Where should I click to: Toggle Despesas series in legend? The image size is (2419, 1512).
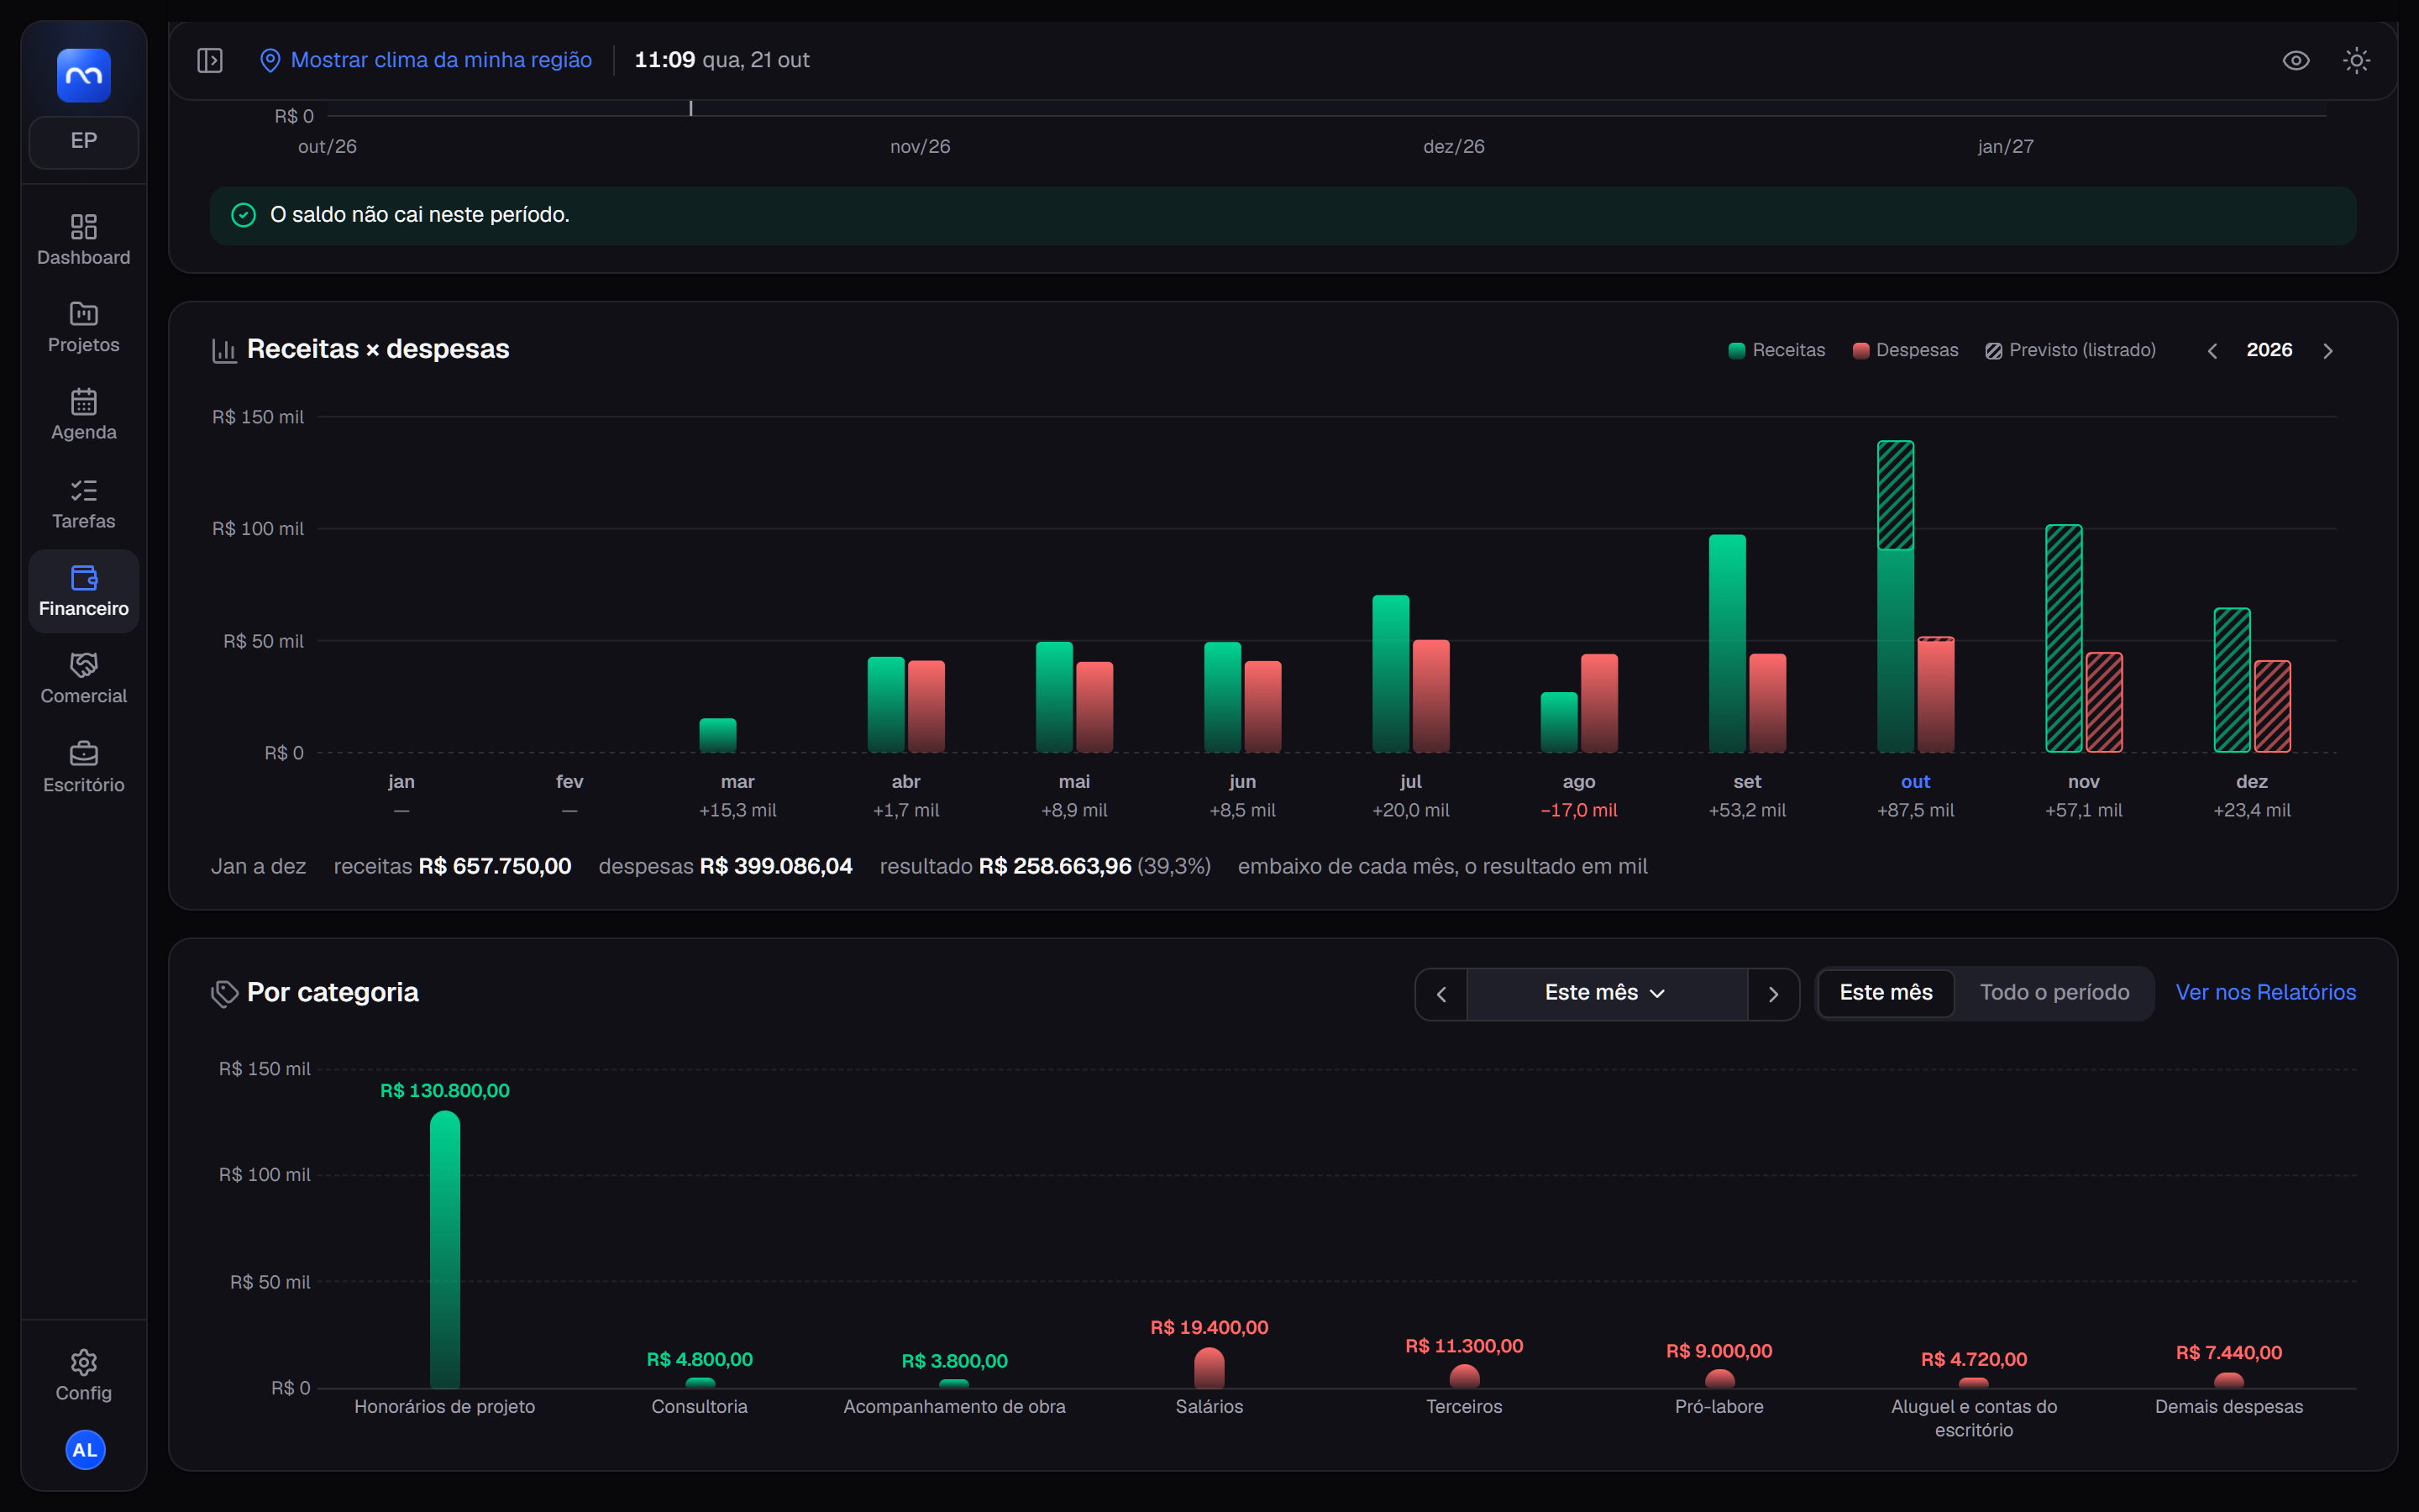(1905, 350)
